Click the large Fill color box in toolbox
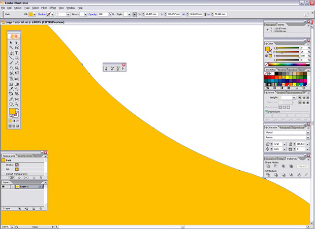315x229 pixels. pos(12,111)
